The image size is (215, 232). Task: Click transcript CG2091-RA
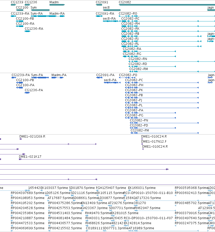click(x=105, y=14)
